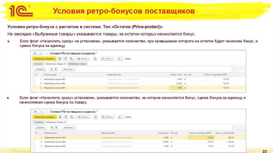Focus the search field in the upper window
This screenshot has width=273, height=153.
click(239, 69)
